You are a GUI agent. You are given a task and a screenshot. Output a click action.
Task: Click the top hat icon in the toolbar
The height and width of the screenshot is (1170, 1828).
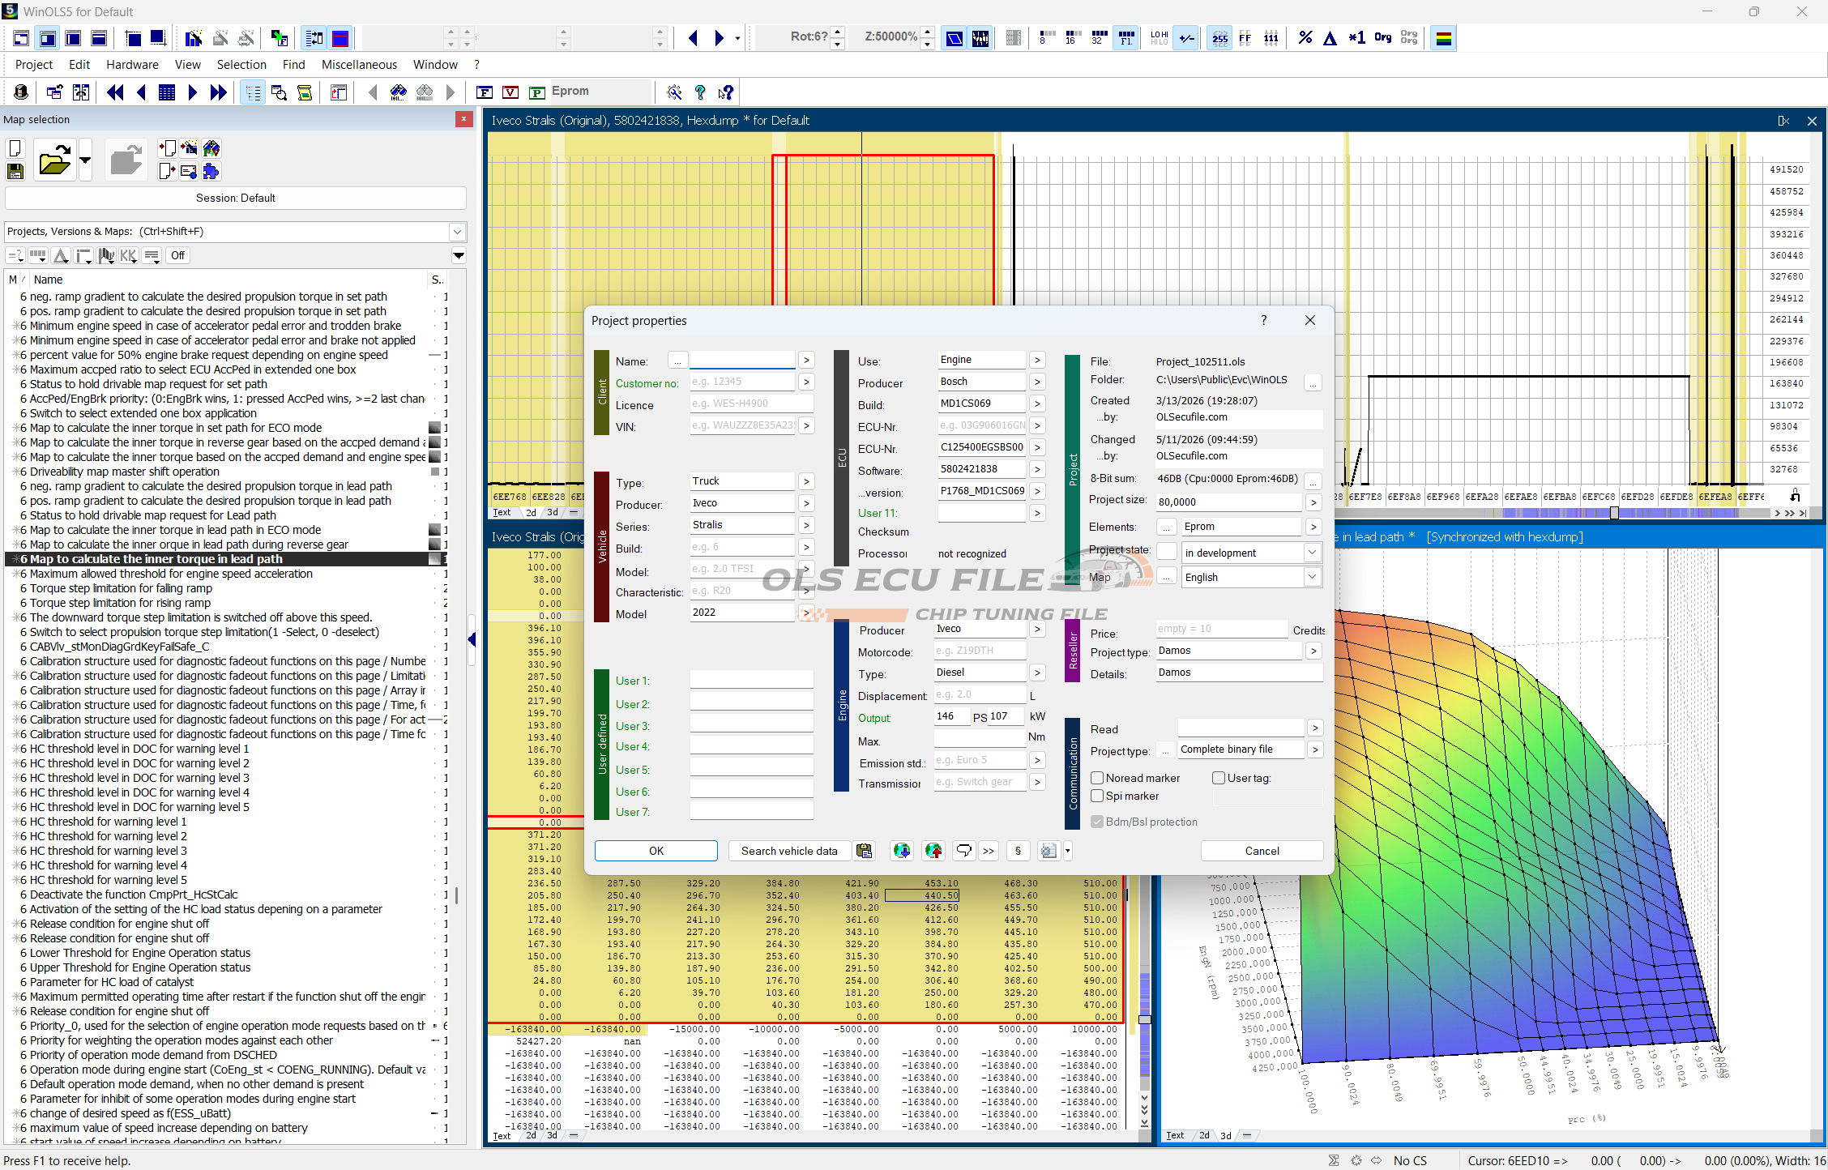[x=21, y=92]
